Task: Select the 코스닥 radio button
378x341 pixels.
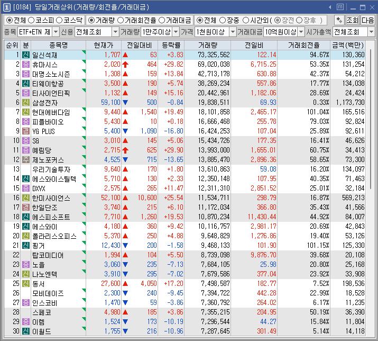Action: [x=59, y=20]
